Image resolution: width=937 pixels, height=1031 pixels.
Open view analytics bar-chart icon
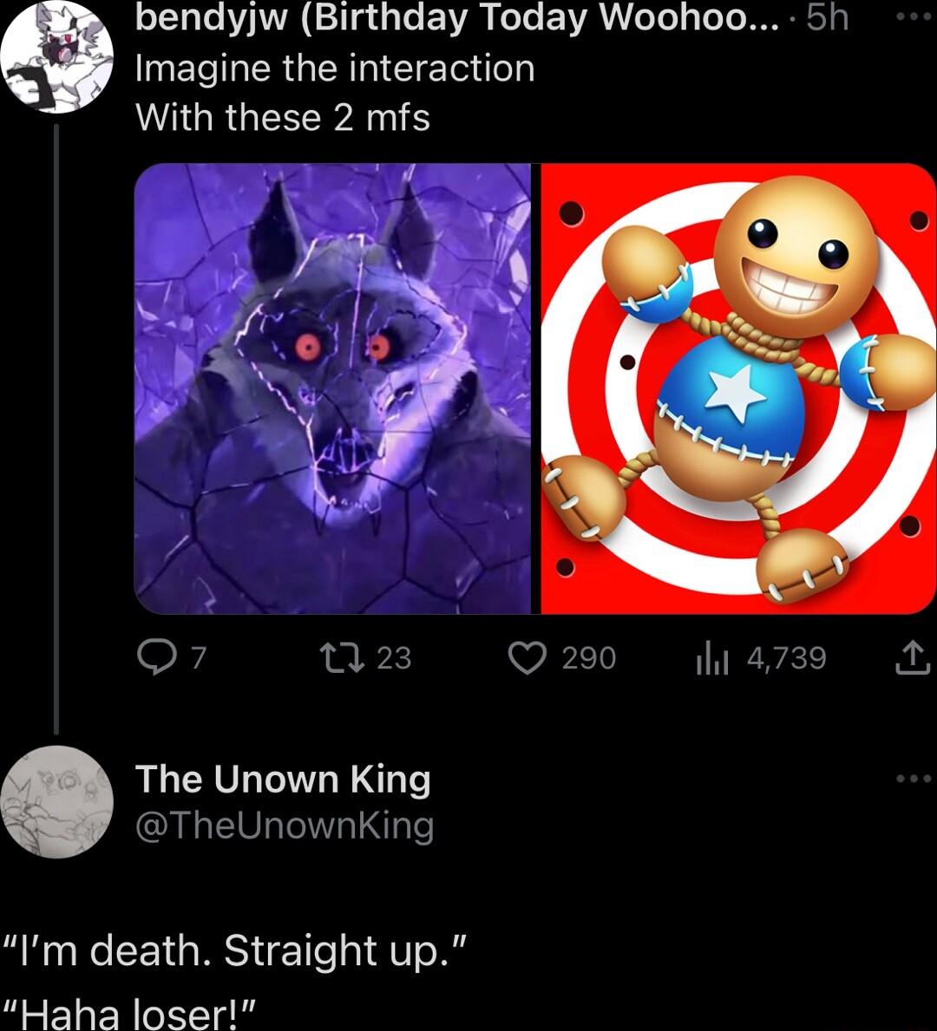(x=711, y=660)
